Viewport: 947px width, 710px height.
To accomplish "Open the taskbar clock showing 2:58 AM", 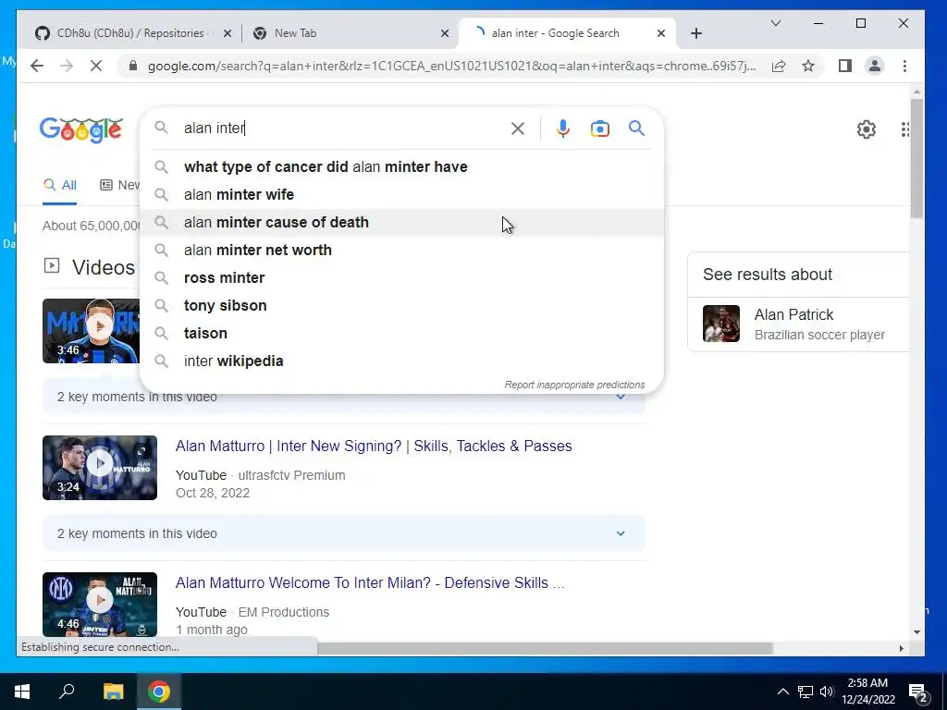I will 867,692.
